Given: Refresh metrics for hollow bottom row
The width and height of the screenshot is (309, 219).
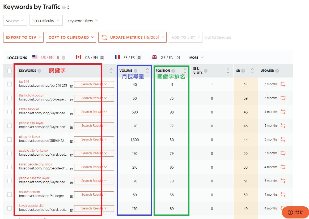Looking at the screenshot, I should coord(283,194).
